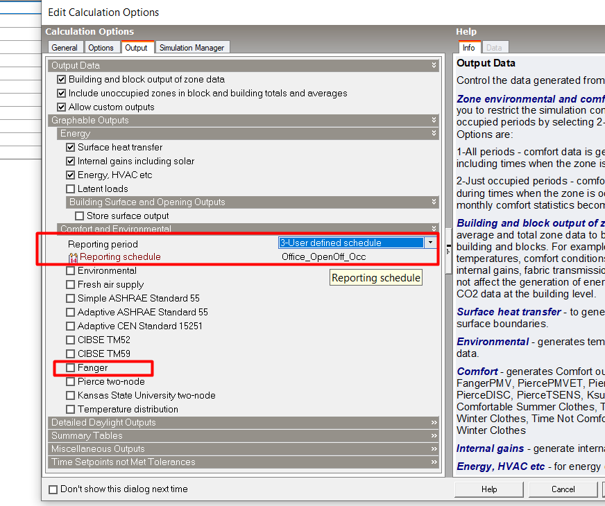Viewport: 605px width, 506px height.
Task: Check the CIBSE TM59 option
Action: pyautogui.click(x=70, y=354)
